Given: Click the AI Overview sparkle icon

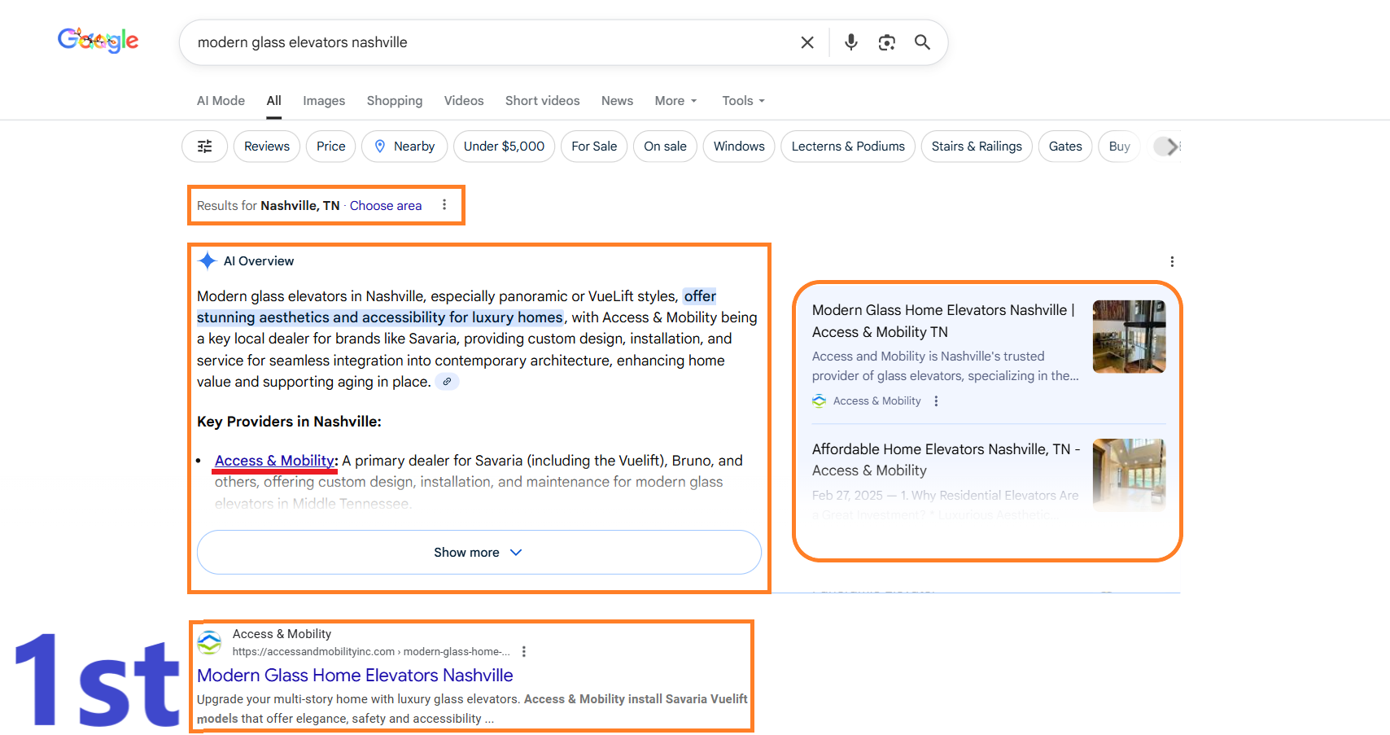Looking at the screenshot, I should pos(208,260).
